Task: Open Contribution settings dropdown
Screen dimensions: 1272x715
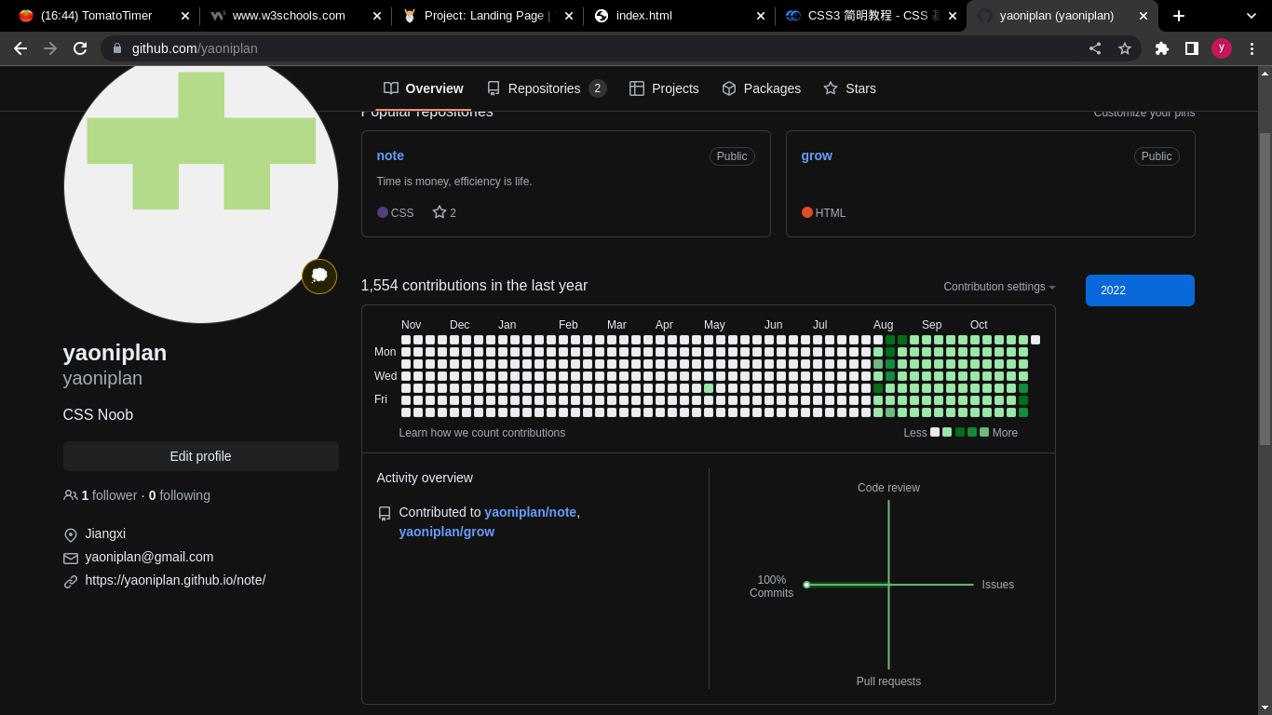Action: (999, 287)
